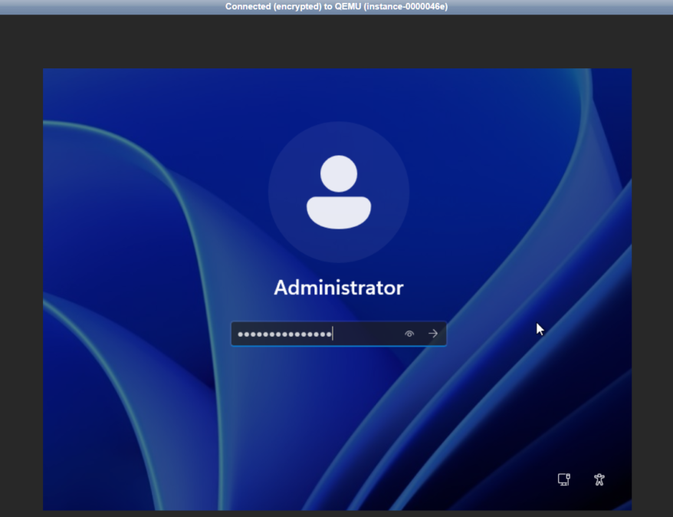The width and height of the screenshot is (673, 517).
Task: Click the 'Connected (encrypted)' status text
Action: pyautogui.click(x=268, y=6)
